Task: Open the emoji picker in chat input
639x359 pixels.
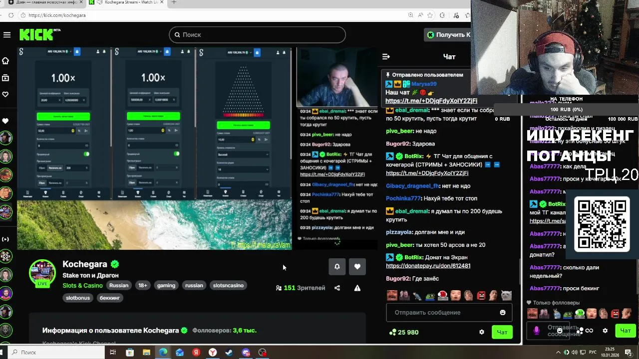Action: (x=503, y=313)
